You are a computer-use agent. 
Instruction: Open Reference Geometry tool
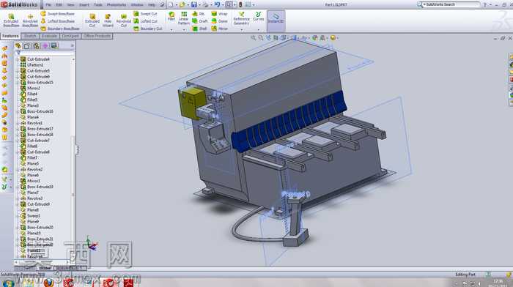pos(241,18)
